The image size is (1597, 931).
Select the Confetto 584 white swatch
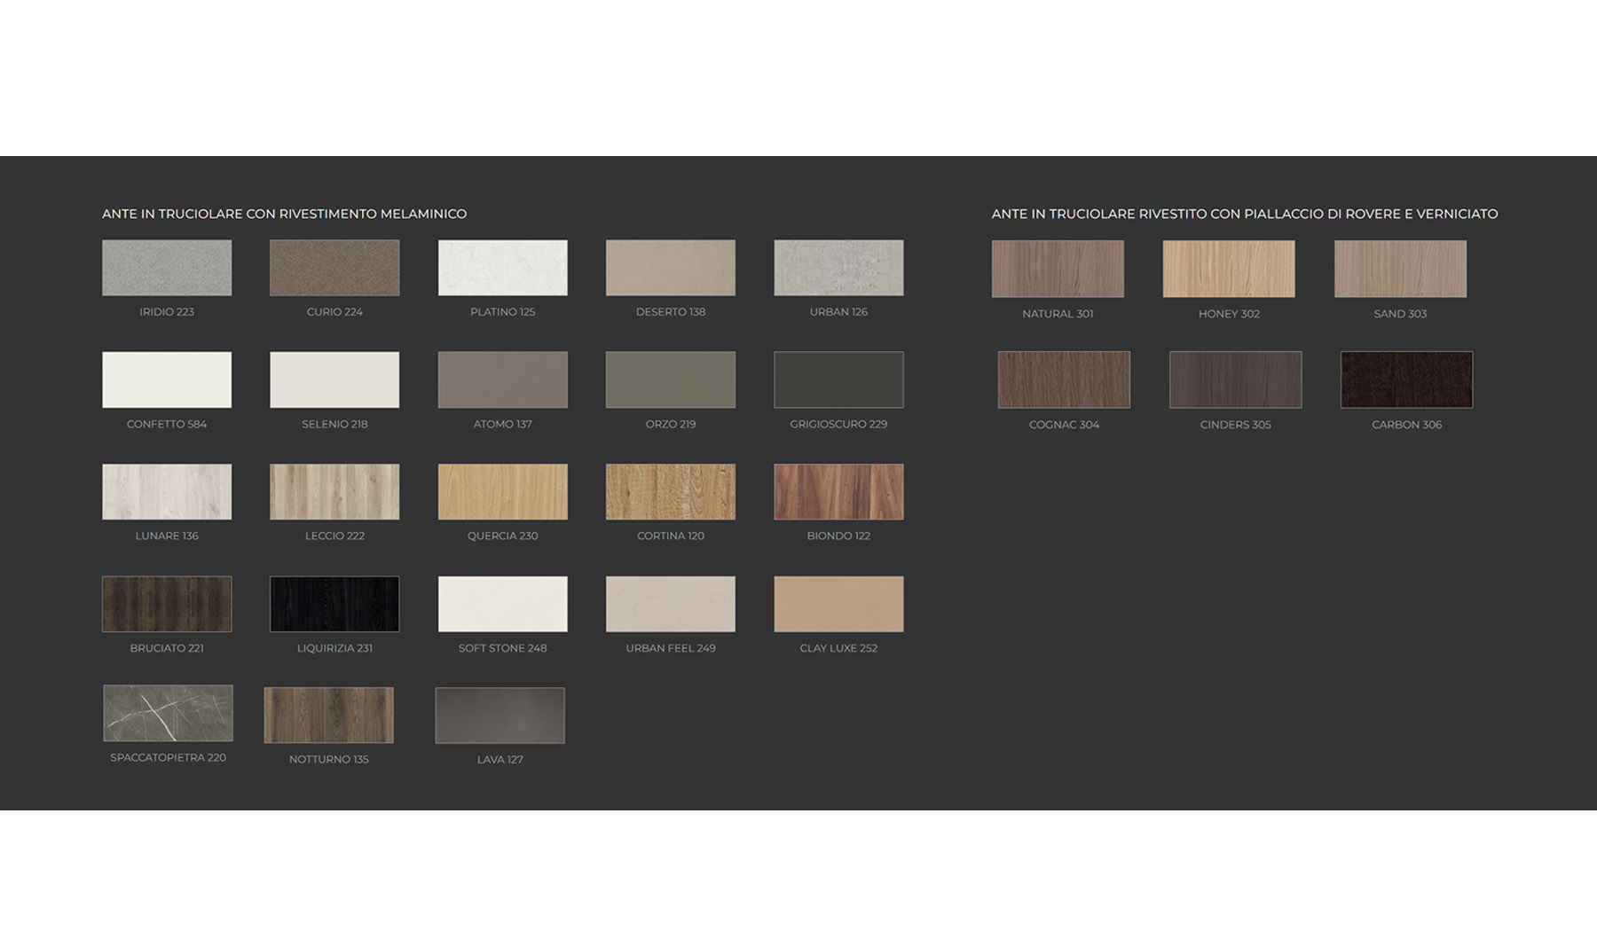pos(167,379)
